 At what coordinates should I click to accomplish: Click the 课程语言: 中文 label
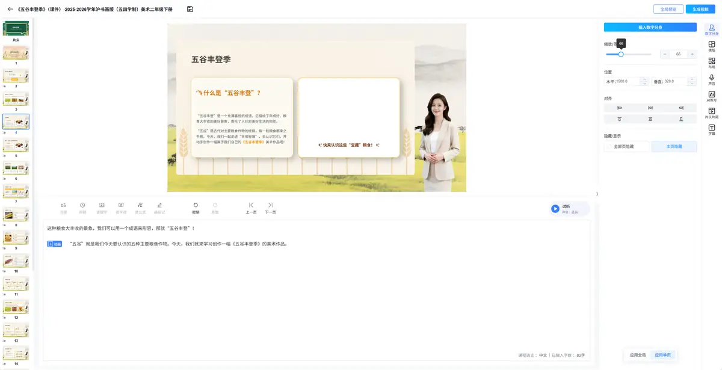point(533,355)
